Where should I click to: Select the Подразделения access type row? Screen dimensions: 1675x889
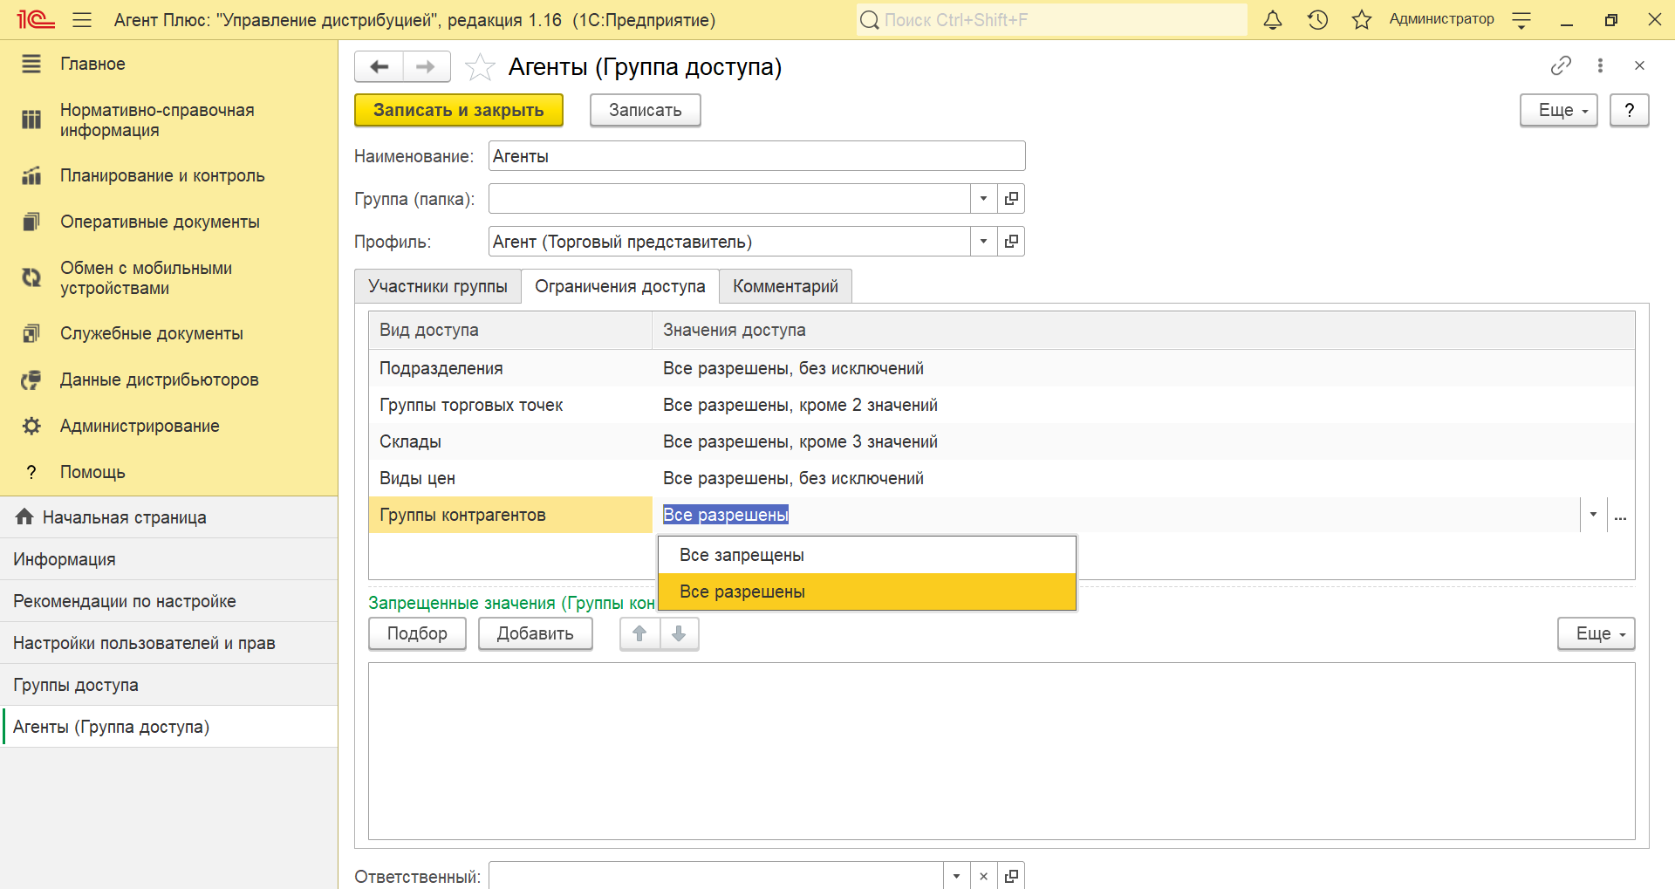click(1002, 369)
